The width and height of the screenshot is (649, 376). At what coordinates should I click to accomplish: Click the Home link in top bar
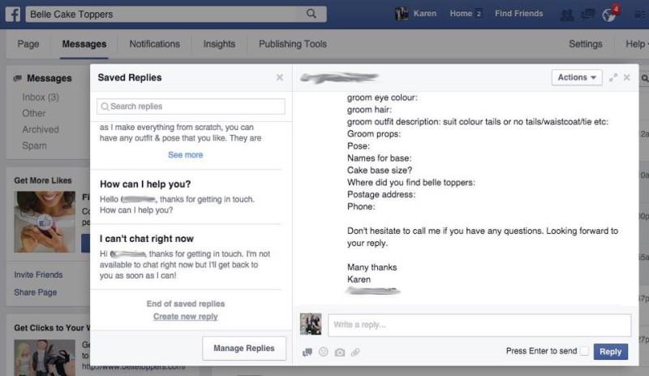point(461,14)
